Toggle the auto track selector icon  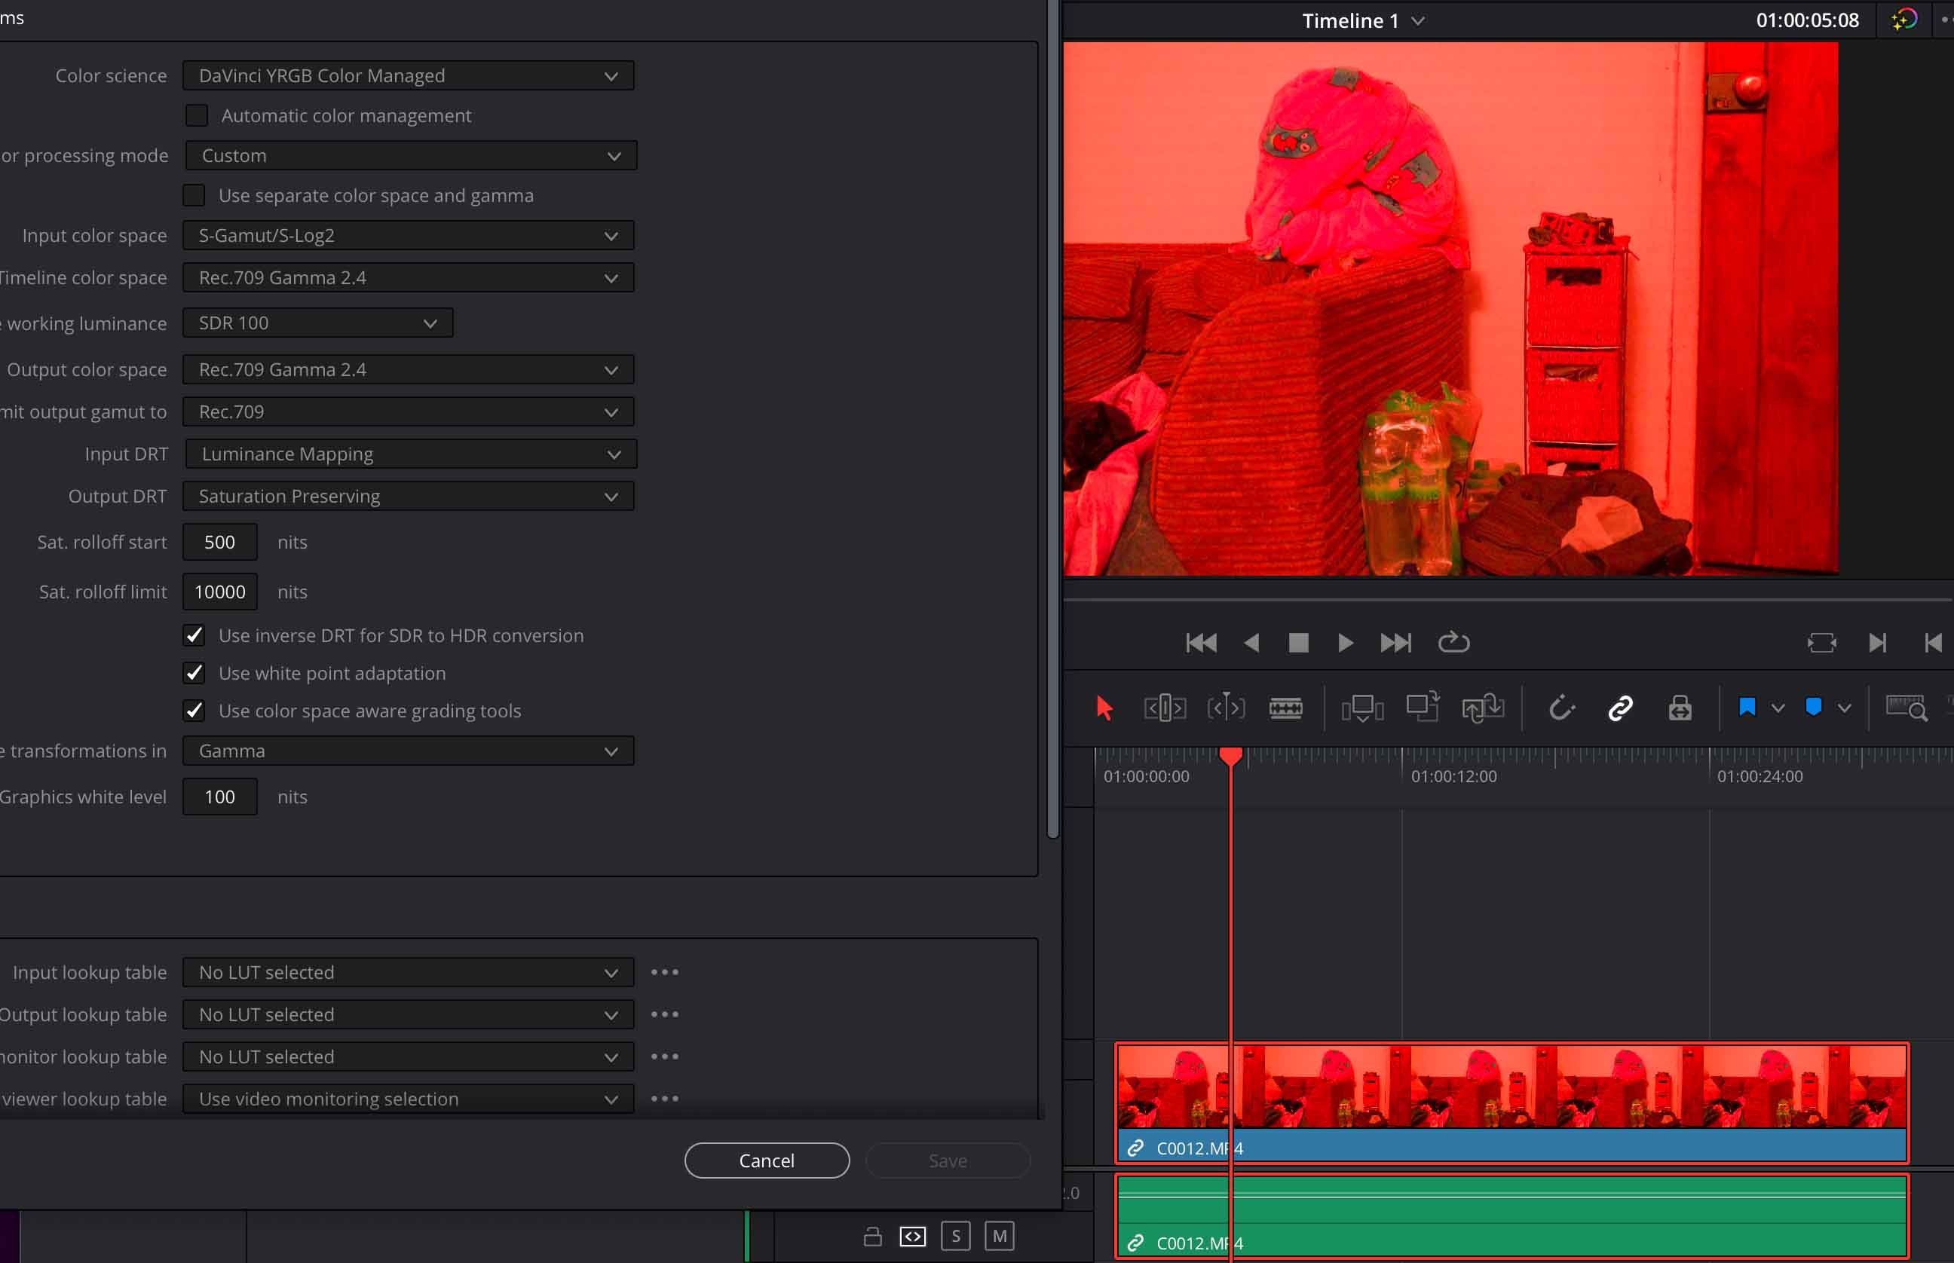[913, 1236]
